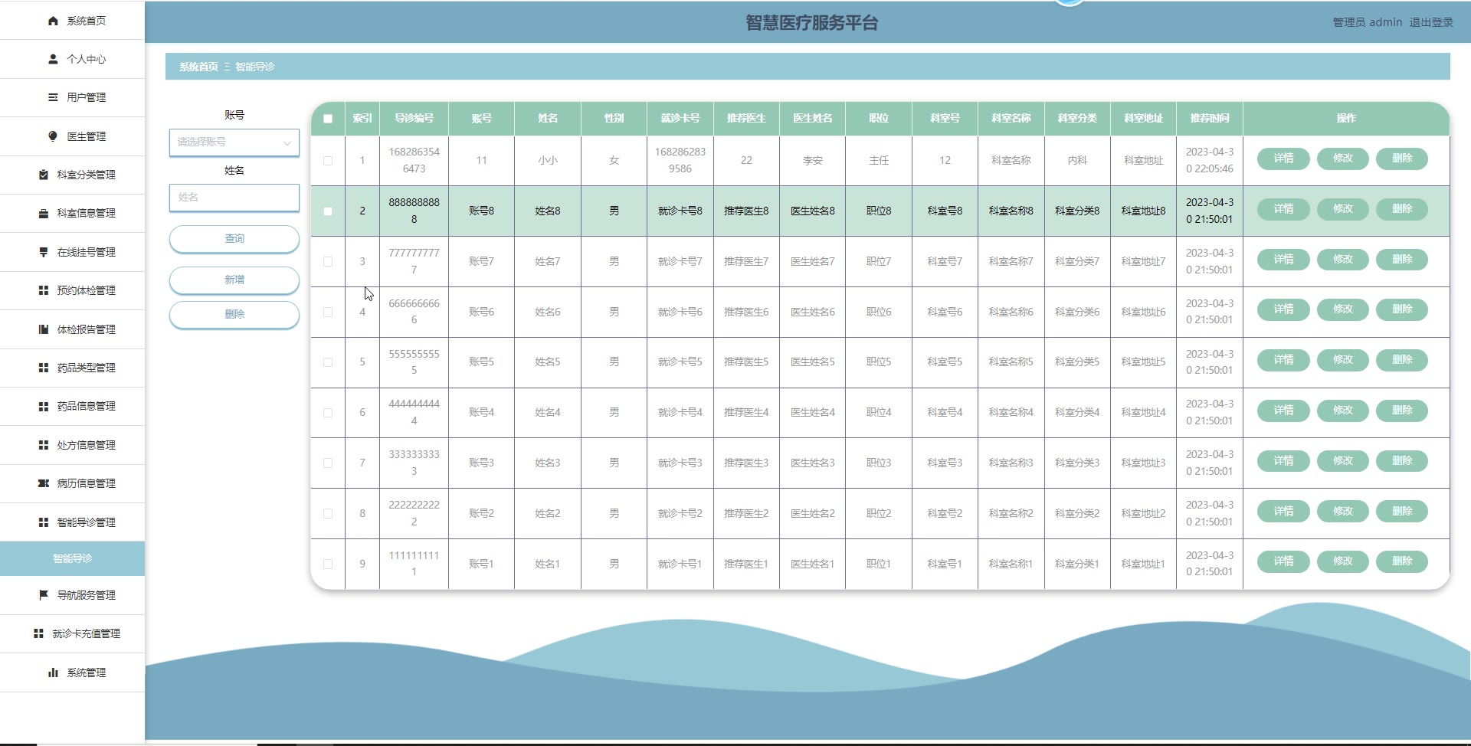
Task: Click the trophy icon beside 在线挂号管理
Action: pos(44,252)
